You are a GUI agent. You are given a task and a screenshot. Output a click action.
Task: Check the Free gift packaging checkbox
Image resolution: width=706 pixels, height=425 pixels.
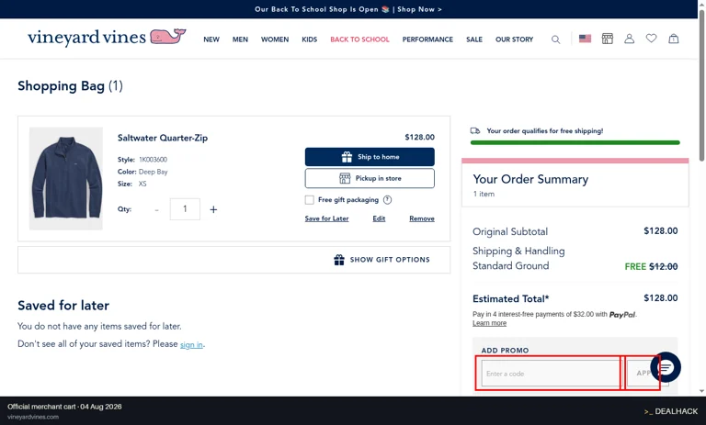click(309, 200)
